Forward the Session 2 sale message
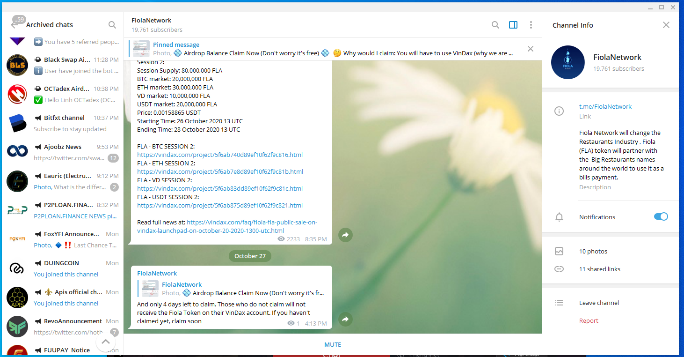Viewport: 684px width, 357px height. [x=345, y=235]
